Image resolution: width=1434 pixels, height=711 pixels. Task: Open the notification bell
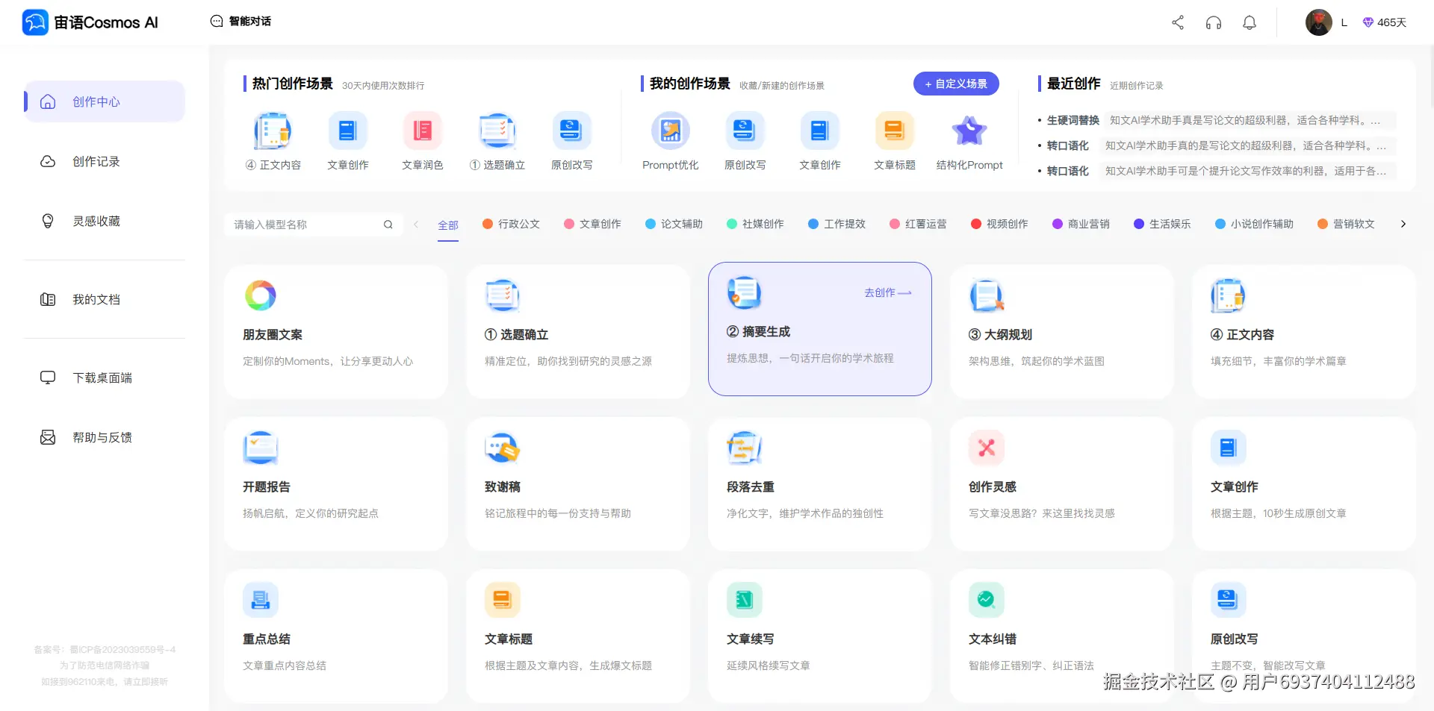(x=1250, y=22)
